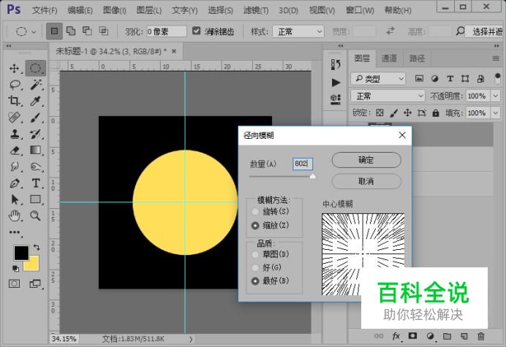The height and width of the screenshot is (347, 506).
Task: Select the Zoom blur method radio
Action: click(x=255, y=226)
